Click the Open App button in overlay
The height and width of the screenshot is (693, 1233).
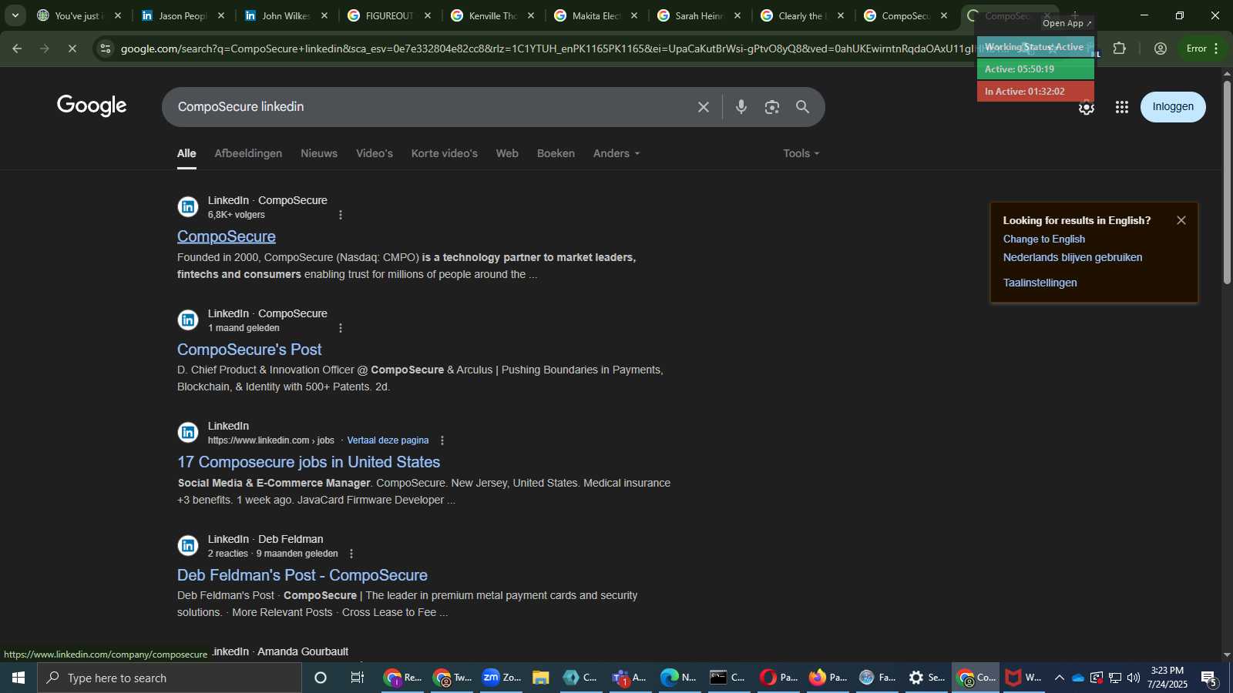tap(1067, 23)
